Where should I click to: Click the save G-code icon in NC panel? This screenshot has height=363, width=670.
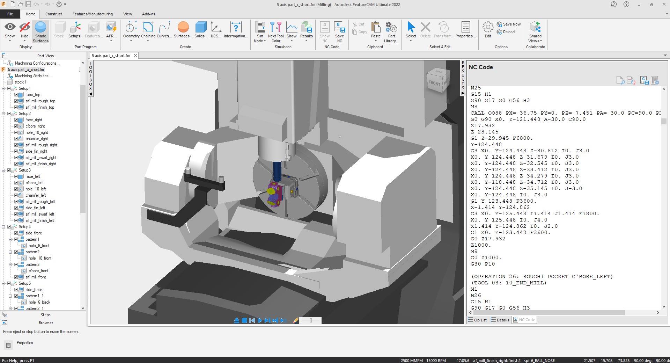[x=645, y=81]
